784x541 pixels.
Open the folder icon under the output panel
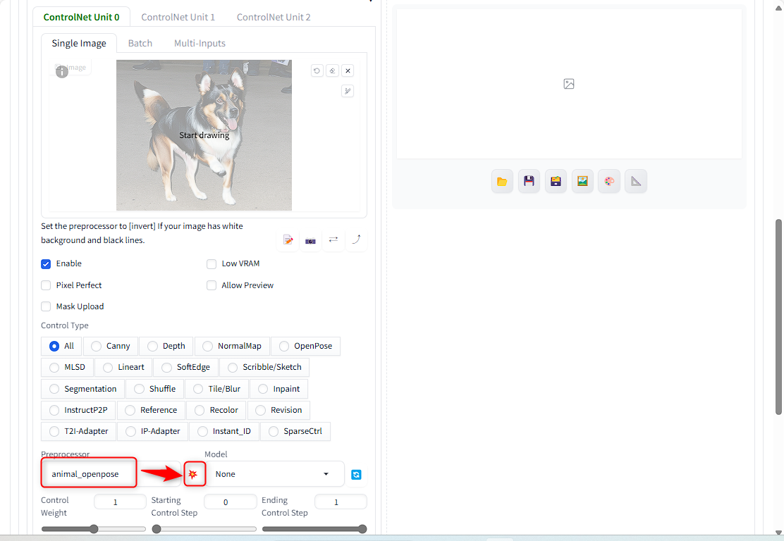[x=502, y=181]
